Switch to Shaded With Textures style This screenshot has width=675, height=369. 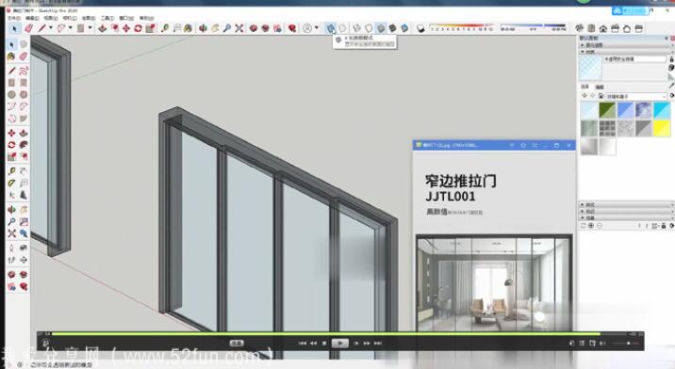coord(392,28)
